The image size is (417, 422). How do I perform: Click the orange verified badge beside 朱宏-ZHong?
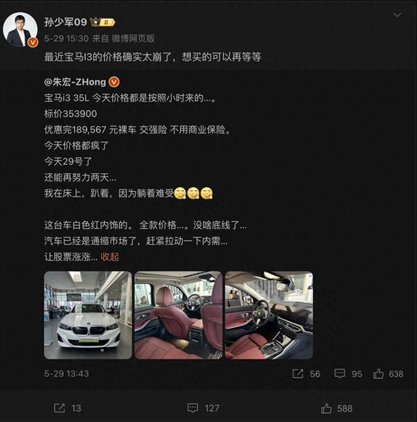[114, 82]
